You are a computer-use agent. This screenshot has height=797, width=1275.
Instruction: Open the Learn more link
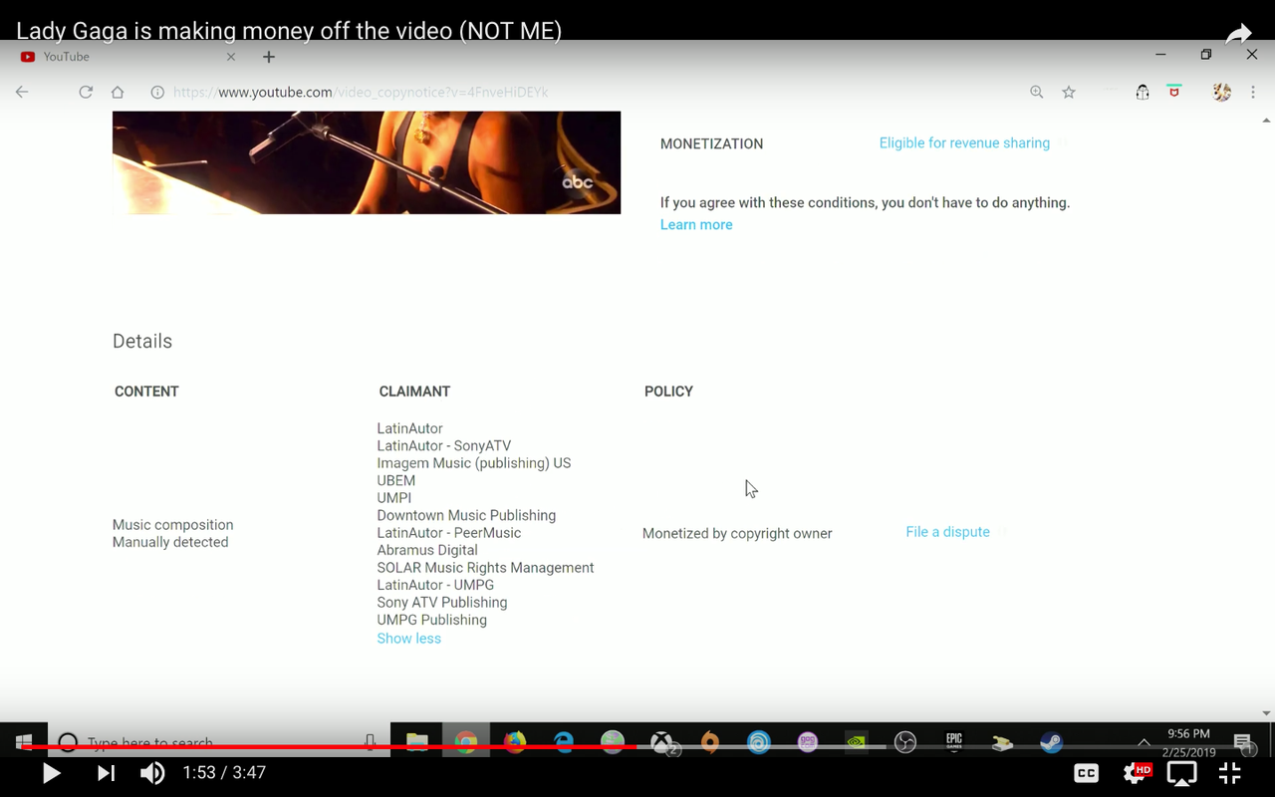click(696, 225)
